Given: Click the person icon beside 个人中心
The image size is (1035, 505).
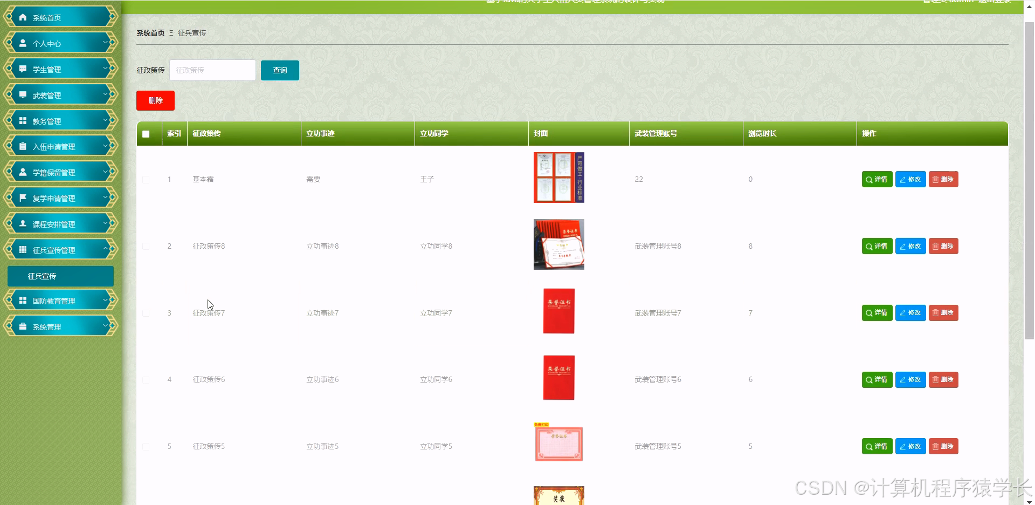Looking at the screenshot, I should pos(23,43).
